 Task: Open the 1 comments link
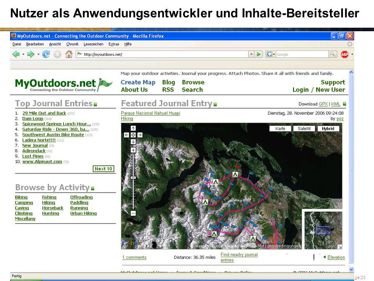pos(134,257)
